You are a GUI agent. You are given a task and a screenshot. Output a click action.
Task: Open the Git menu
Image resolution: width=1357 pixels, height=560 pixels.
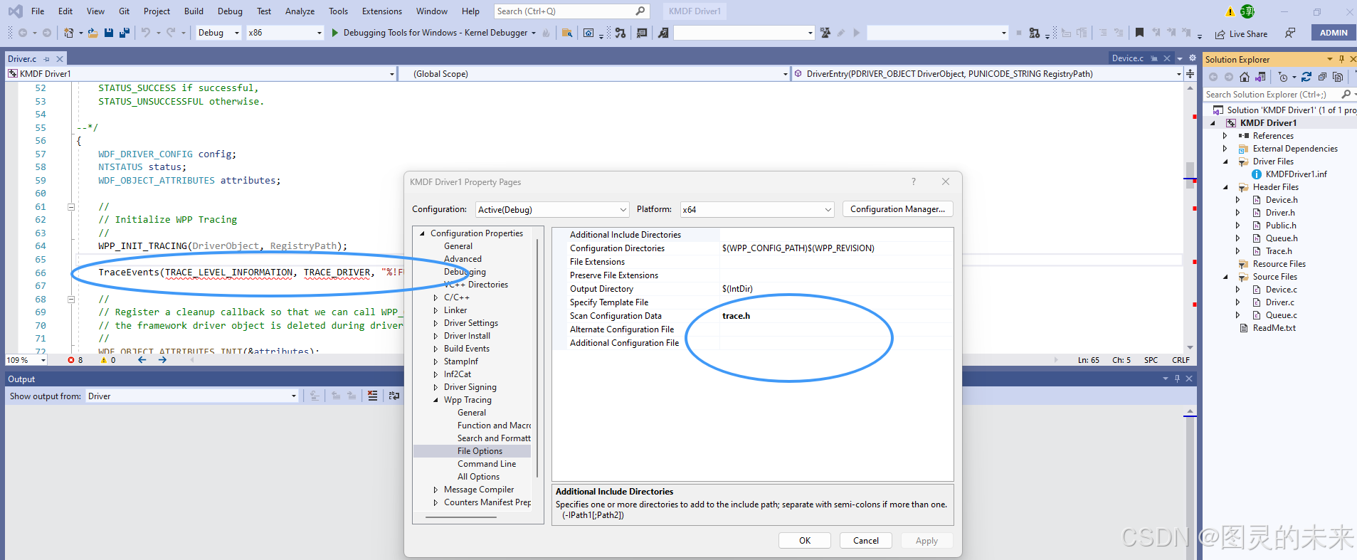(125, 11)
